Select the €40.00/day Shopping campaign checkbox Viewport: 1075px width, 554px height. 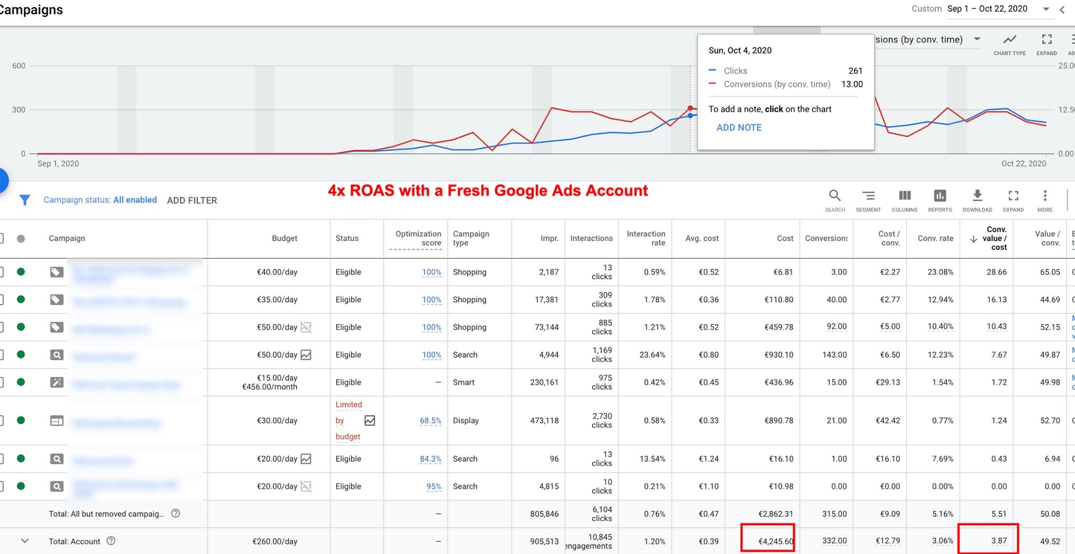2,272
